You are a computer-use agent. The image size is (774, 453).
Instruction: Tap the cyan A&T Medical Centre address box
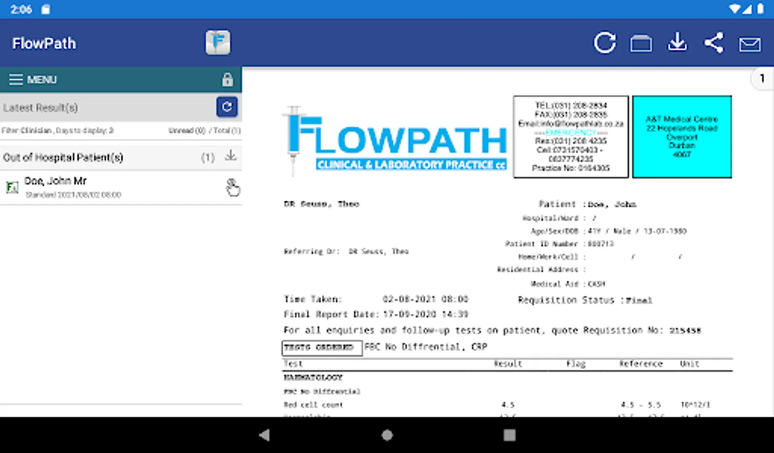pos(682,136)
